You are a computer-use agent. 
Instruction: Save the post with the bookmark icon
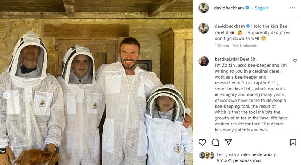pos(293,142)
